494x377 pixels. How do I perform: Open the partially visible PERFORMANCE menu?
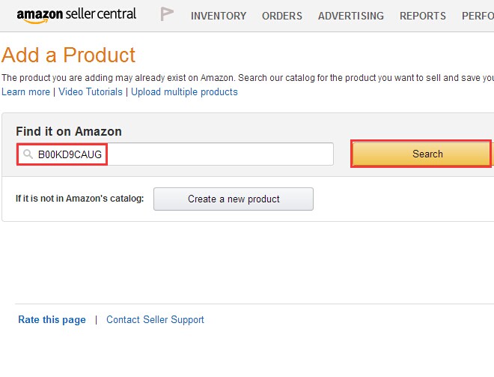478,16
